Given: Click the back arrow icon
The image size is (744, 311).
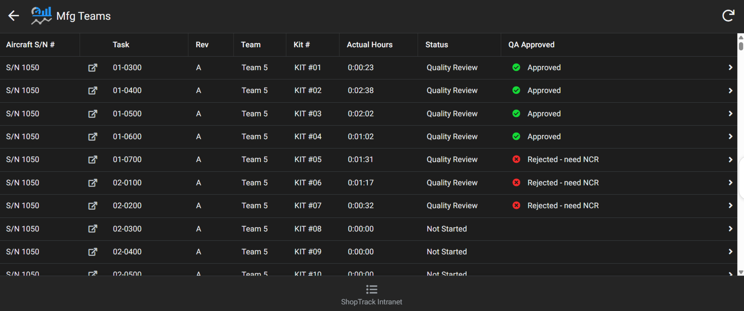Looking at the screenshot, I should tap(14, 16).
